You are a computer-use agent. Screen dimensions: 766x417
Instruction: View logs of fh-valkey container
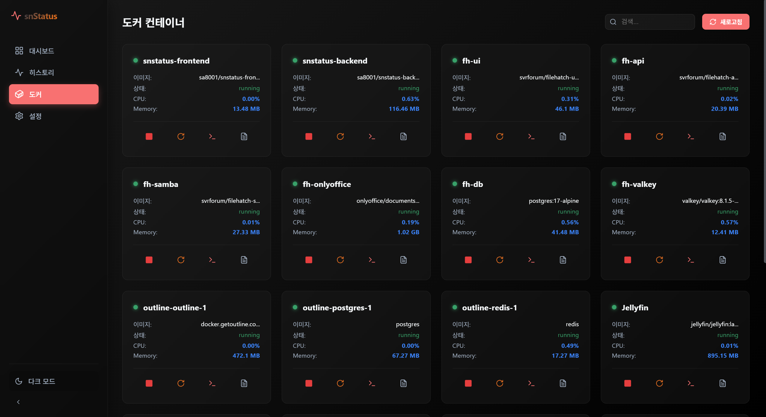point(723,260)
